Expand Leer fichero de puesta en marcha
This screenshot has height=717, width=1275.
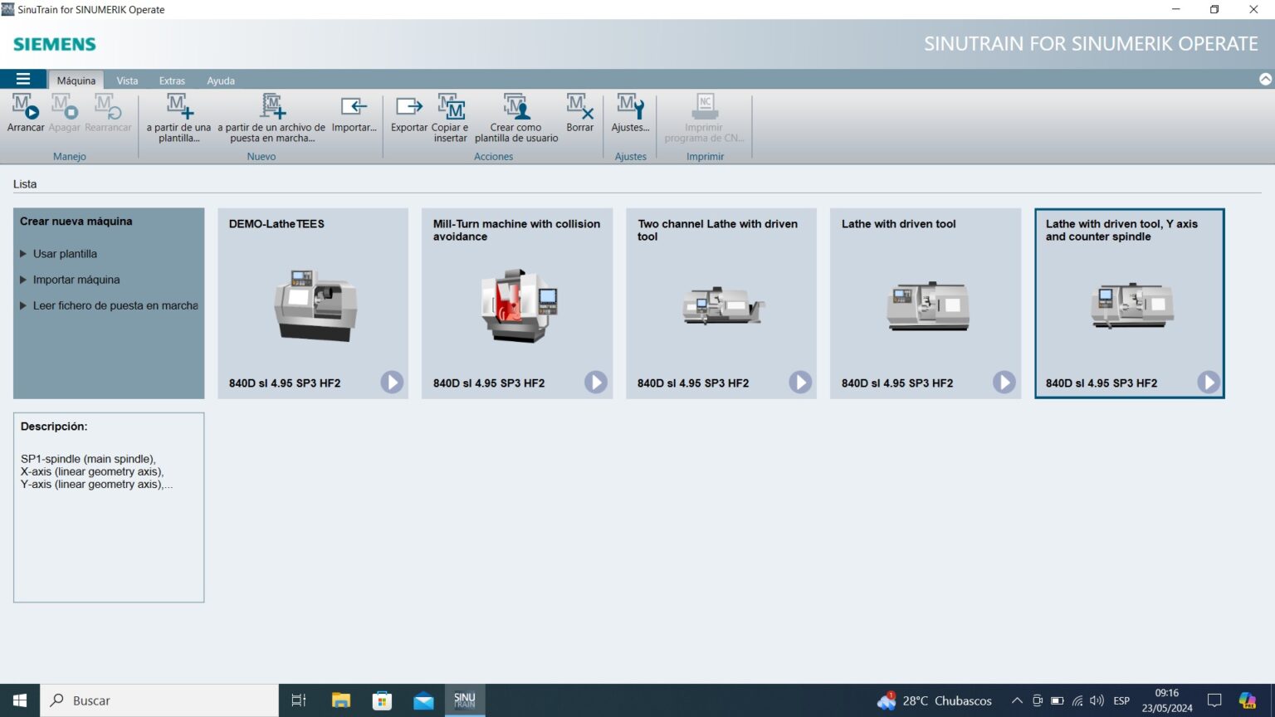pyautogui.click(x=116, y=305)
